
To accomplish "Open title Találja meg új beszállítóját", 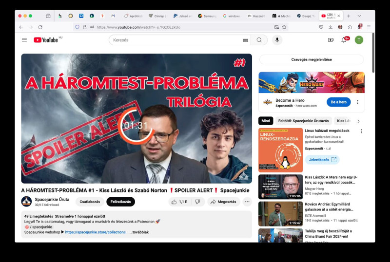I will (328, 234).
